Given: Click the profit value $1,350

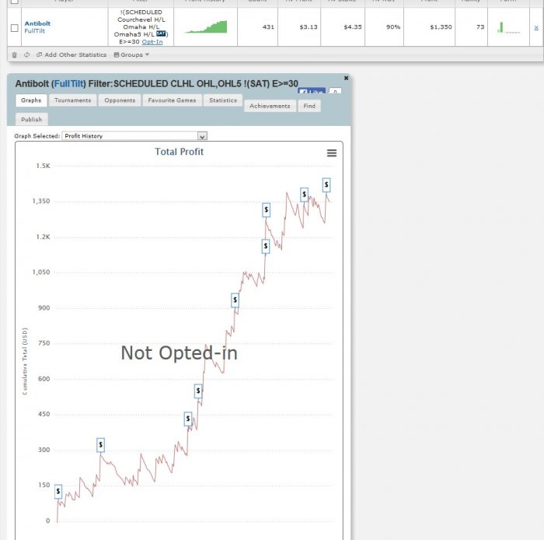Looking at the screenshot, I should pyautogui.click(x=441, y=27).
